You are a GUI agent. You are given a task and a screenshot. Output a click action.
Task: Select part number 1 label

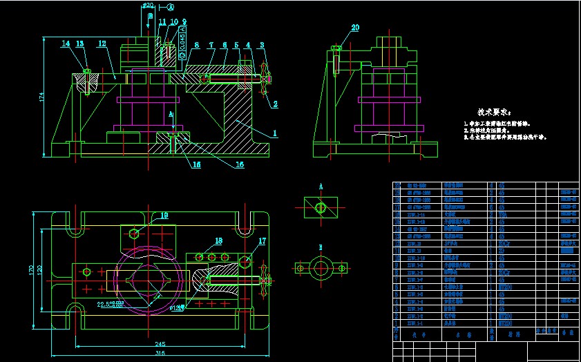point(274,133)
